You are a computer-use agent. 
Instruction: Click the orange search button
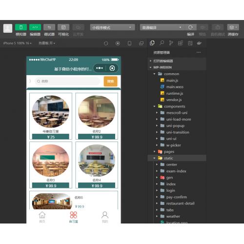point(110,81)
